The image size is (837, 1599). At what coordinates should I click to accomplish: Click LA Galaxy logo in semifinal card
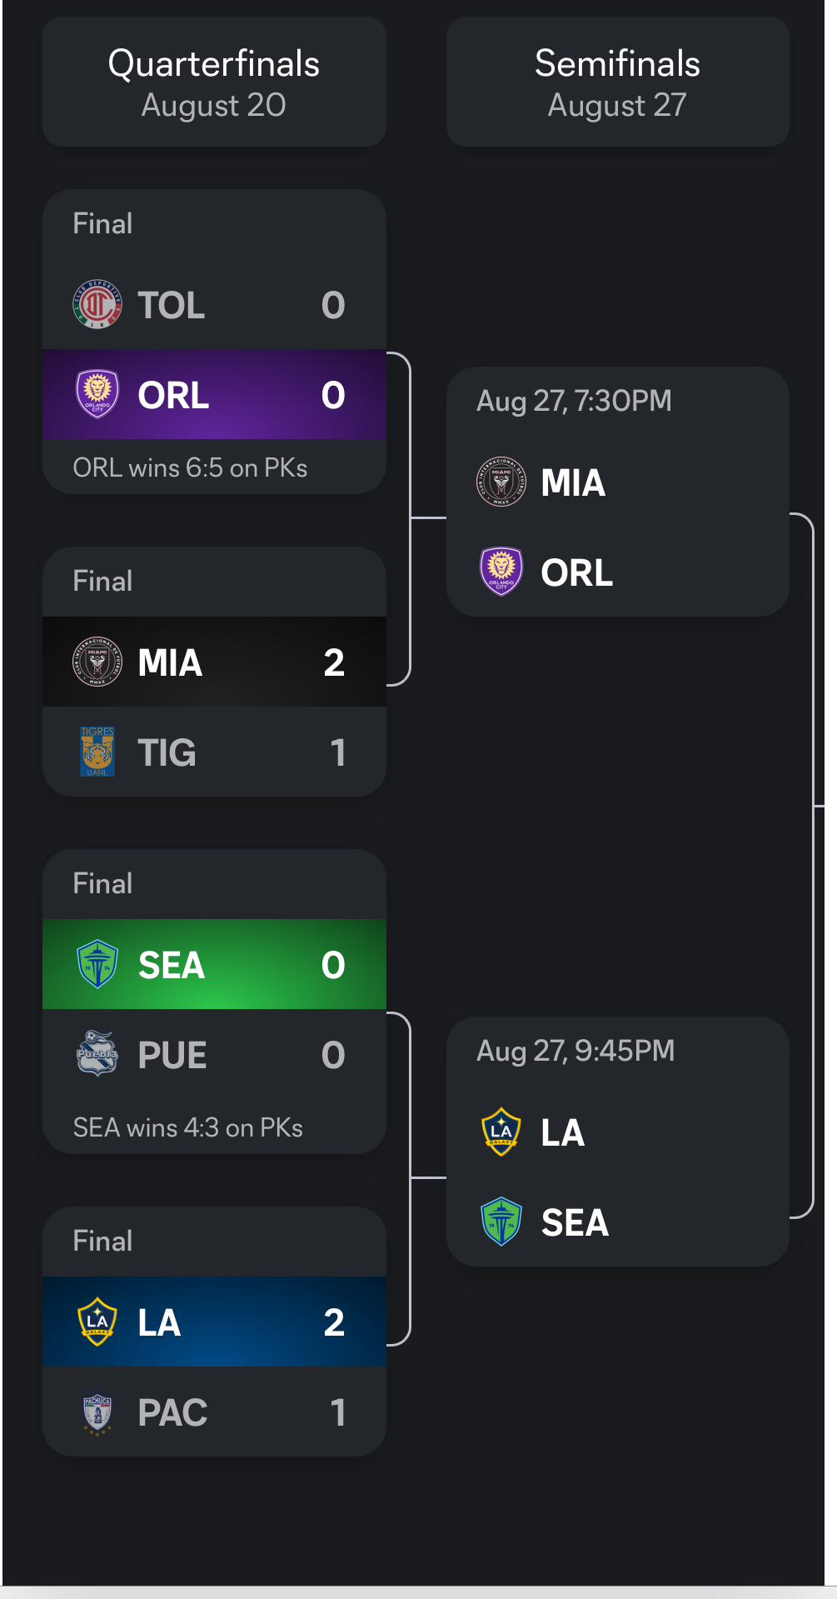tap(501, 1132)
